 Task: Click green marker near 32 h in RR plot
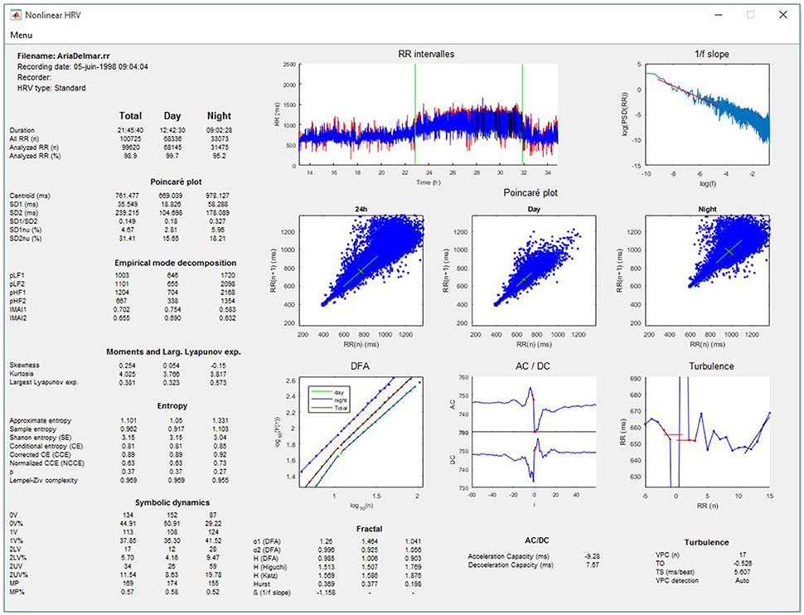[x=522, y=115]
